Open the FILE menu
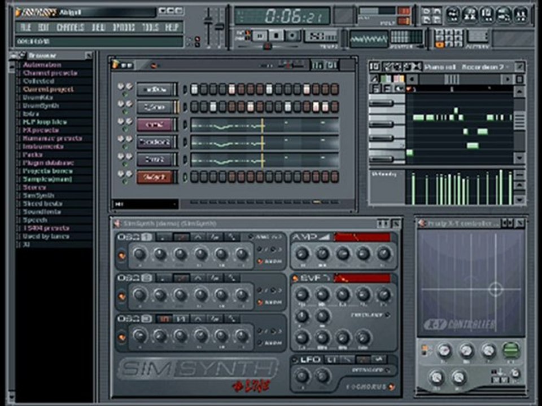 point(26,27)
